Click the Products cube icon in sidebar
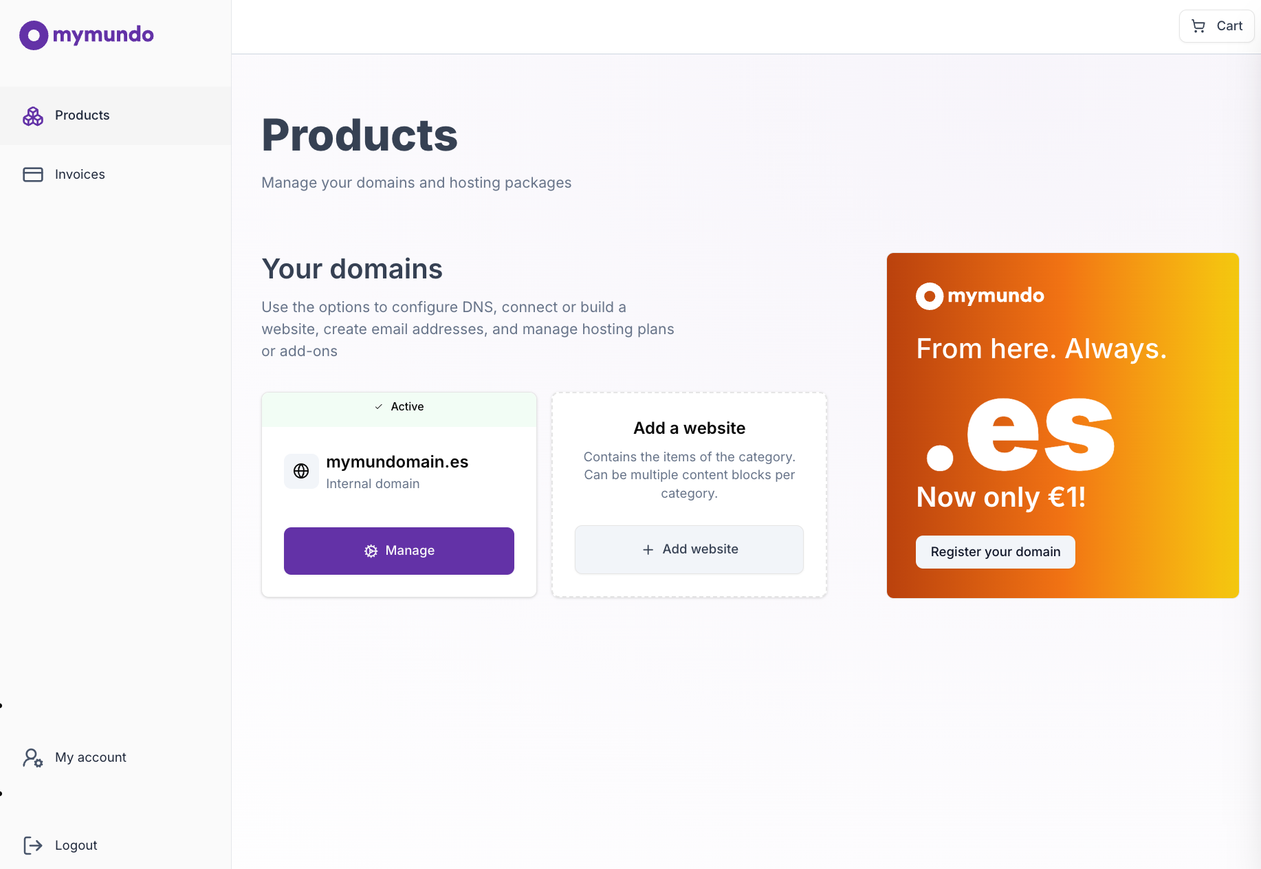Image resolution: width=1261 pixels, height=869 pixels. pyautogui.click(x=32, y=116)
